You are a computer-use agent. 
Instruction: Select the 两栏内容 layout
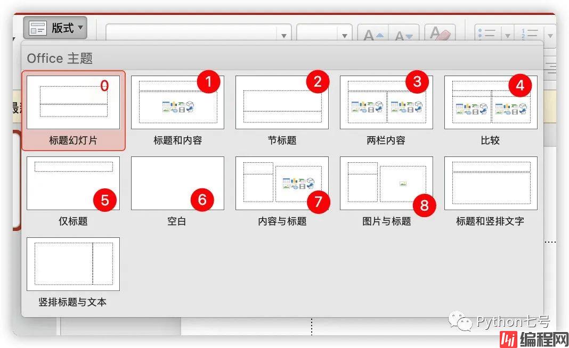(386, 103)
